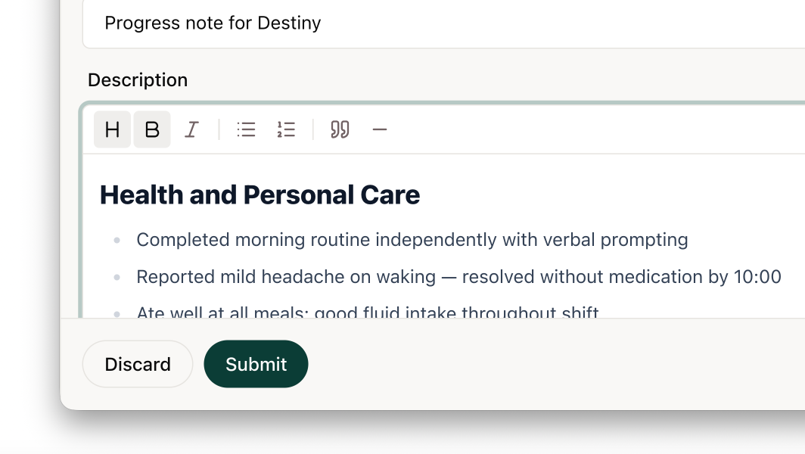The width and height of the screenshot is (805, 454).
Task: Discard the progress note
Action: [138, 364]
